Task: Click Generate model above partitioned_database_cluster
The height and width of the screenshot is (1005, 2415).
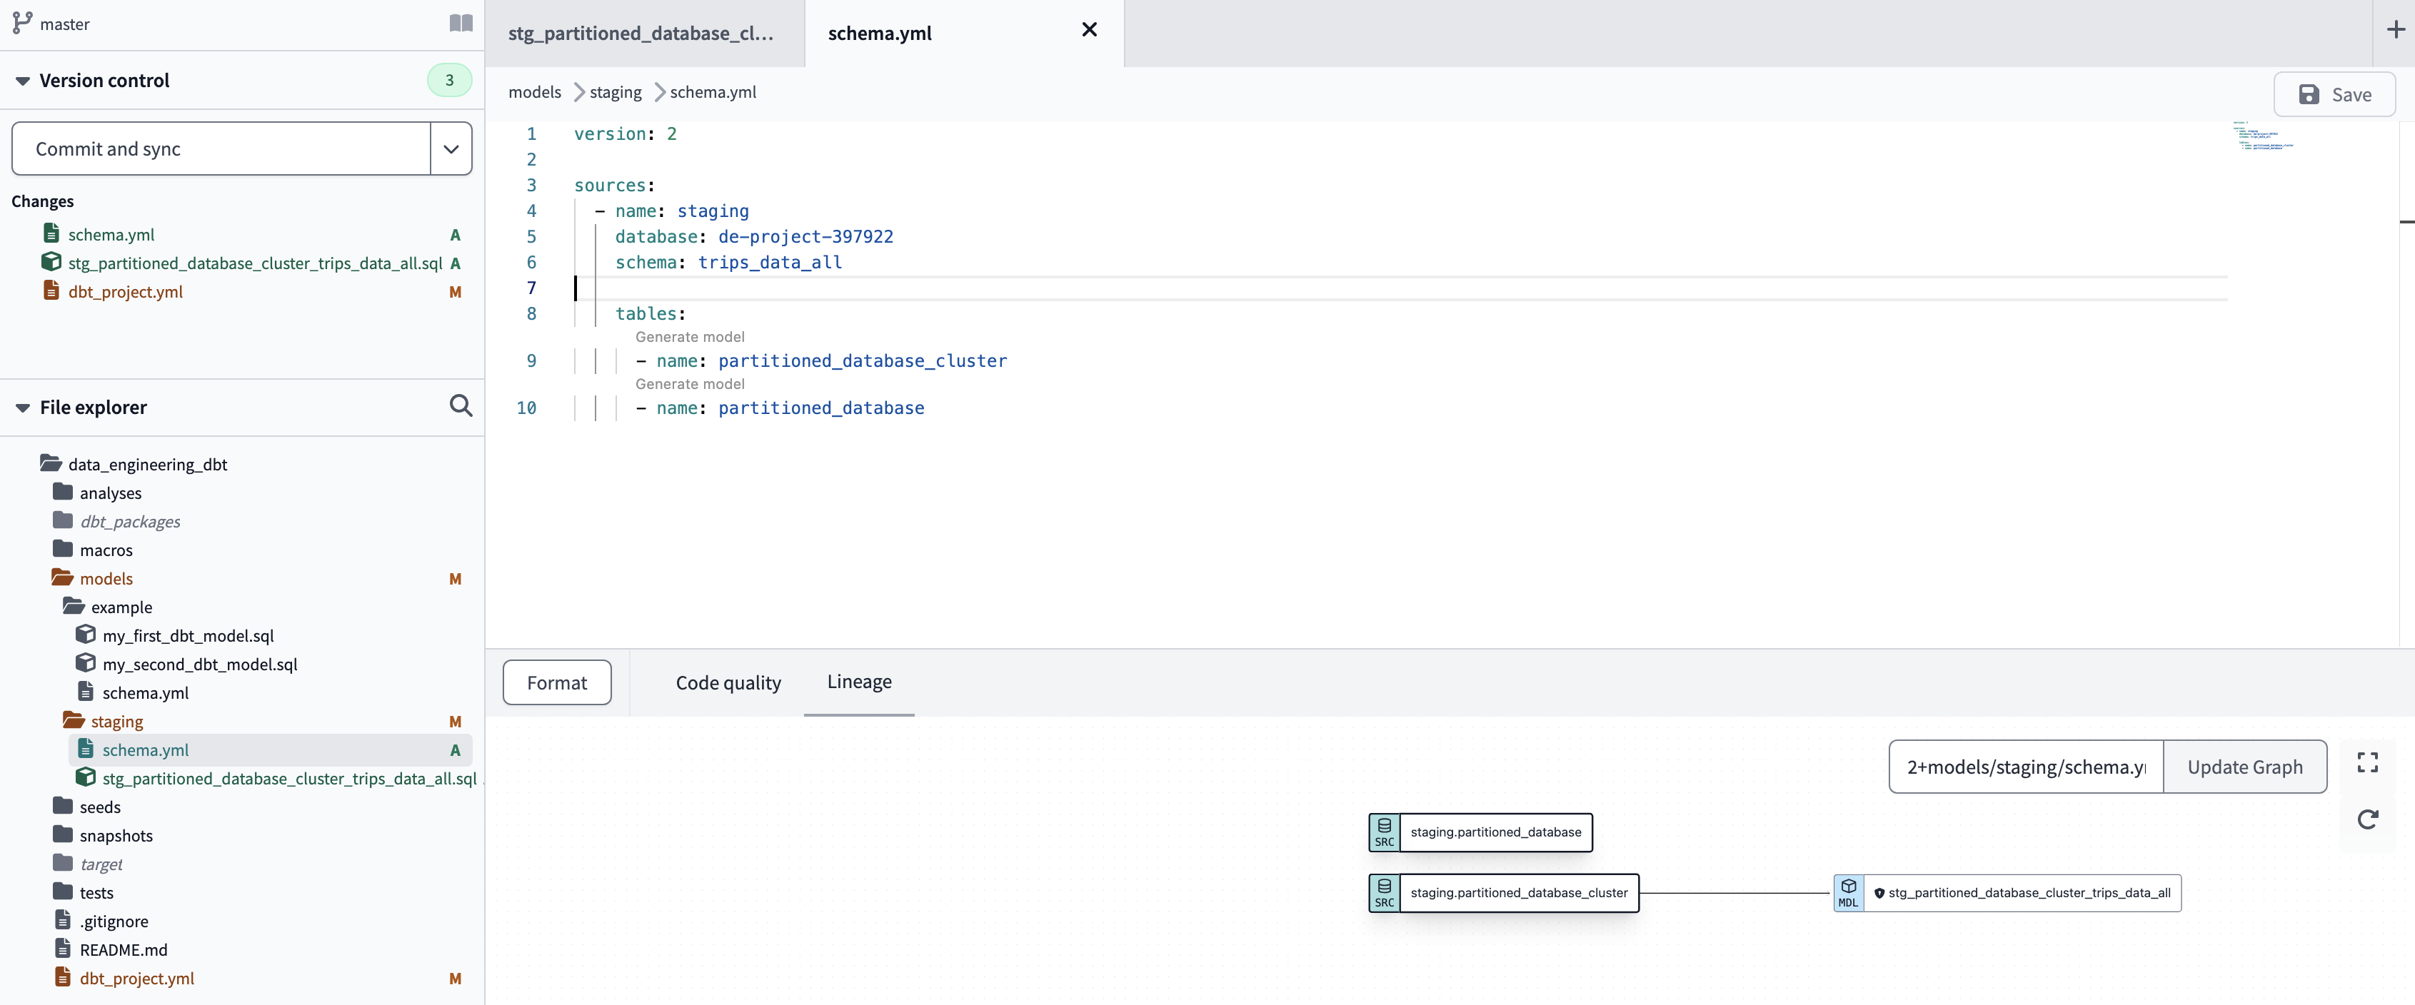Action: click(689, 337)
